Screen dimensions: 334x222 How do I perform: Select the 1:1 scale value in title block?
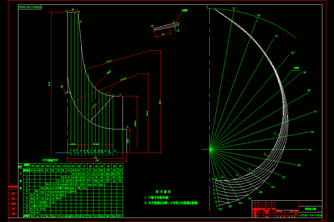[296, 214]
